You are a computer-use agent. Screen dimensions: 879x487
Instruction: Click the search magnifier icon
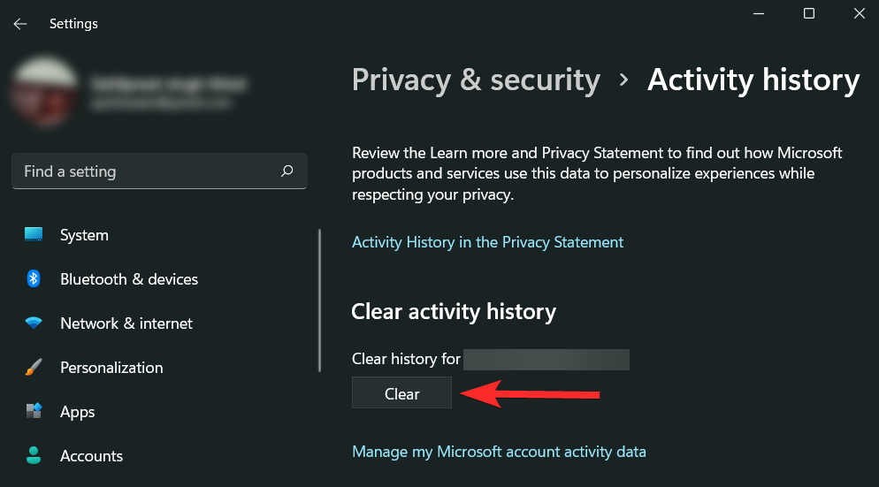[x=287, y=171]
